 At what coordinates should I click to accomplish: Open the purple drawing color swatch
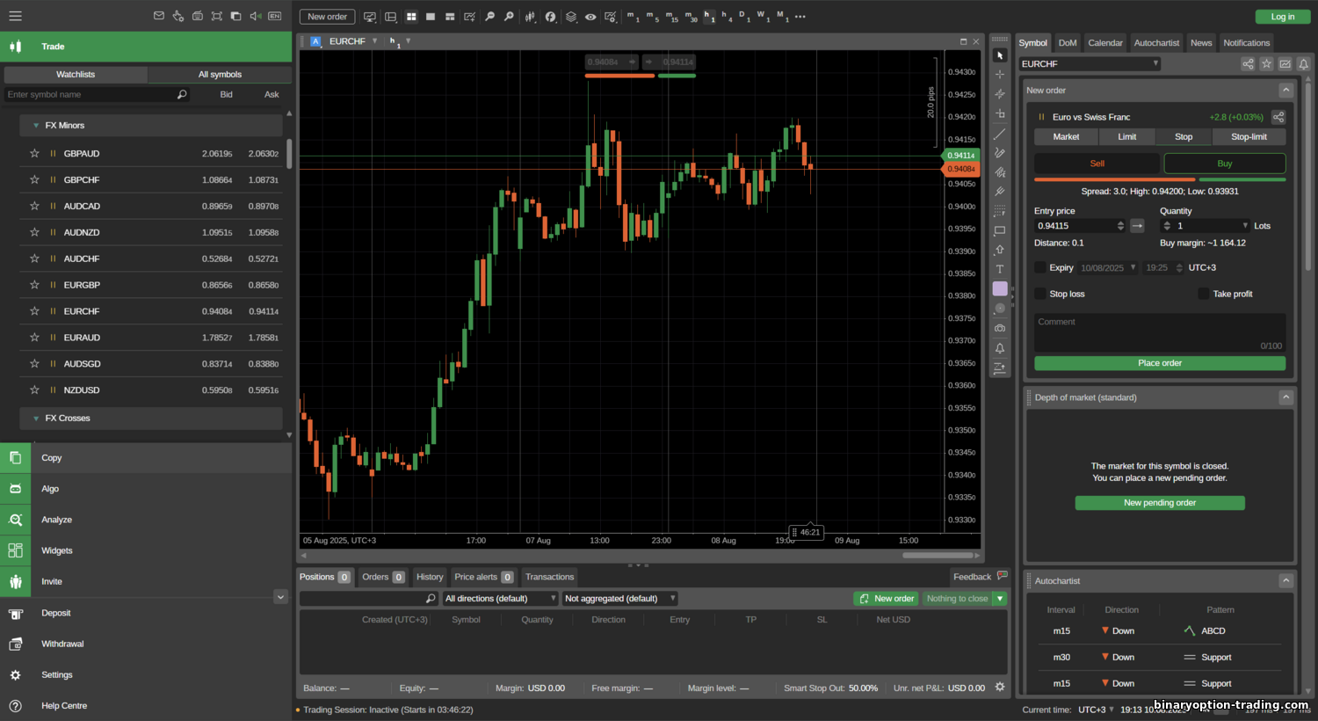[999, 288]
